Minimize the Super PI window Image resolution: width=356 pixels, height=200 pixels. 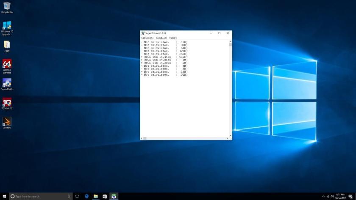point(211,33)
